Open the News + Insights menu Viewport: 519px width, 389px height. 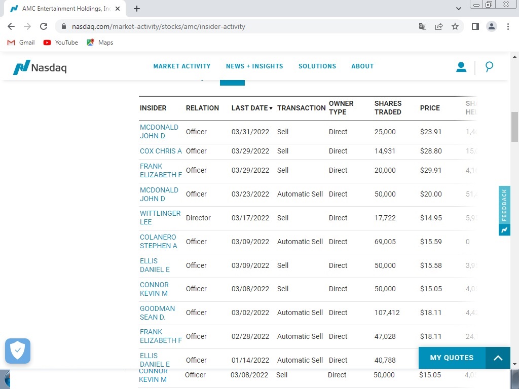(x=254, y=66)
